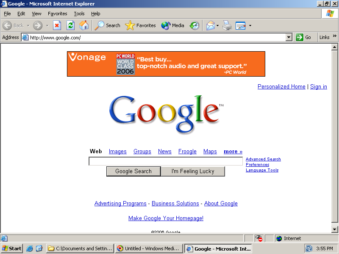Click the Groups link
Image resolution: width=339 pixels, height=254 pixels.
142,152
